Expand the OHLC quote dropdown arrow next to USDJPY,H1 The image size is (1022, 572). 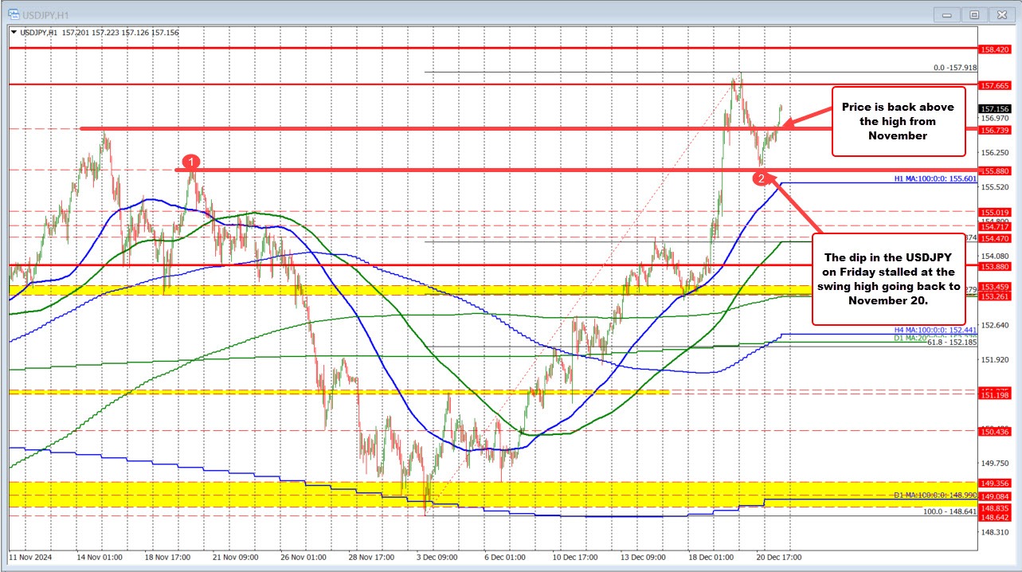[15, 32]
